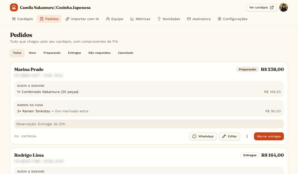298x174 pixels.
Task: Open Configurações settings
Action: click(x=232, y=19)
